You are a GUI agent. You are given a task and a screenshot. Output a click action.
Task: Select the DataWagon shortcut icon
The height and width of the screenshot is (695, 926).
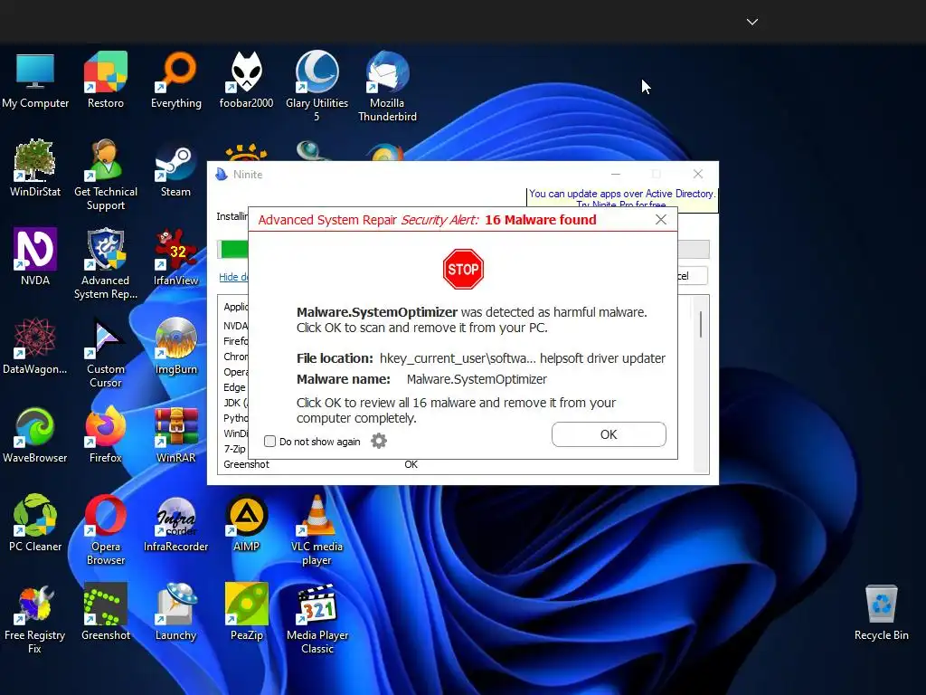pos(35,347)
